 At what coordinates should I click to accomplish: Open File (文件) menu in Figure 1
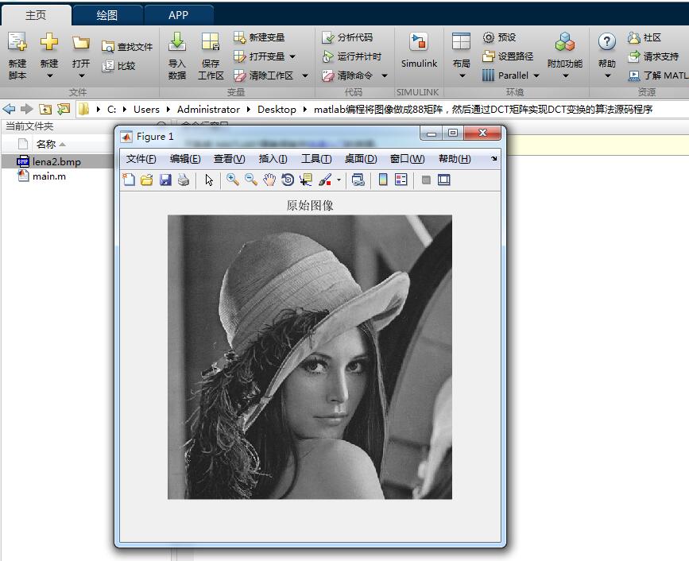pyautogui.click(x=141, y=159)
